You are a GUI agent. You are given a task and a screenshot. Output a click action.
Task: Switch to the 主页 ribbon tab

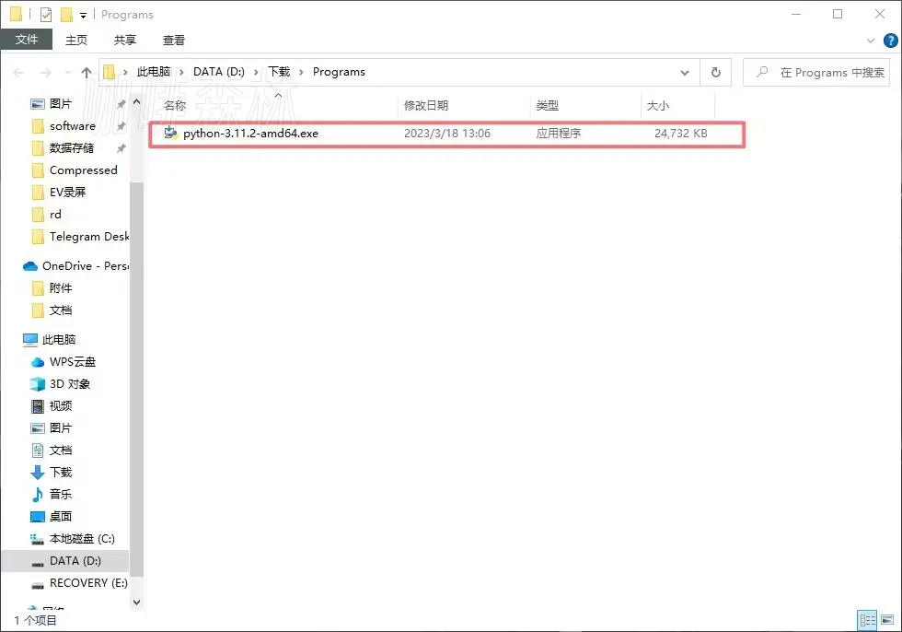[75, 40]
